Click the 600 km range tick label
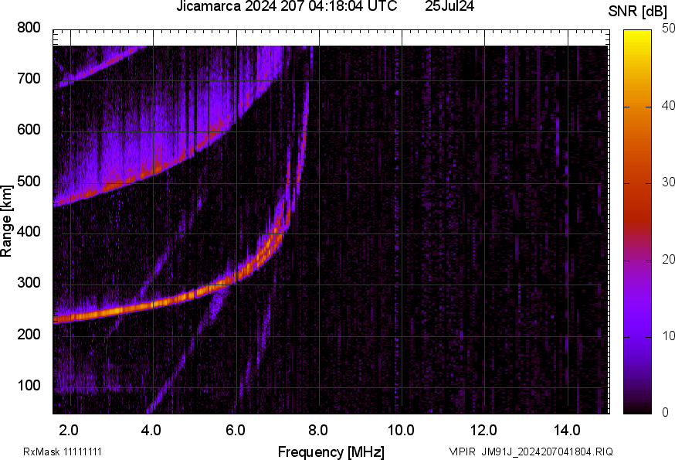Image resolution: width=675 pixels, height=460 pixels. pos(29,129)
